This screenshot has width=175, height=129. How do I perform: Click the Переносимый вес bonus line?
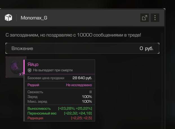60,113
